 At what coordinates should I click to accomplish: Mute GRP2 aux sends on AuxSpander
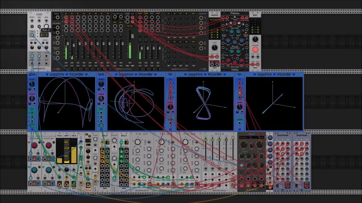coord(194,66)
